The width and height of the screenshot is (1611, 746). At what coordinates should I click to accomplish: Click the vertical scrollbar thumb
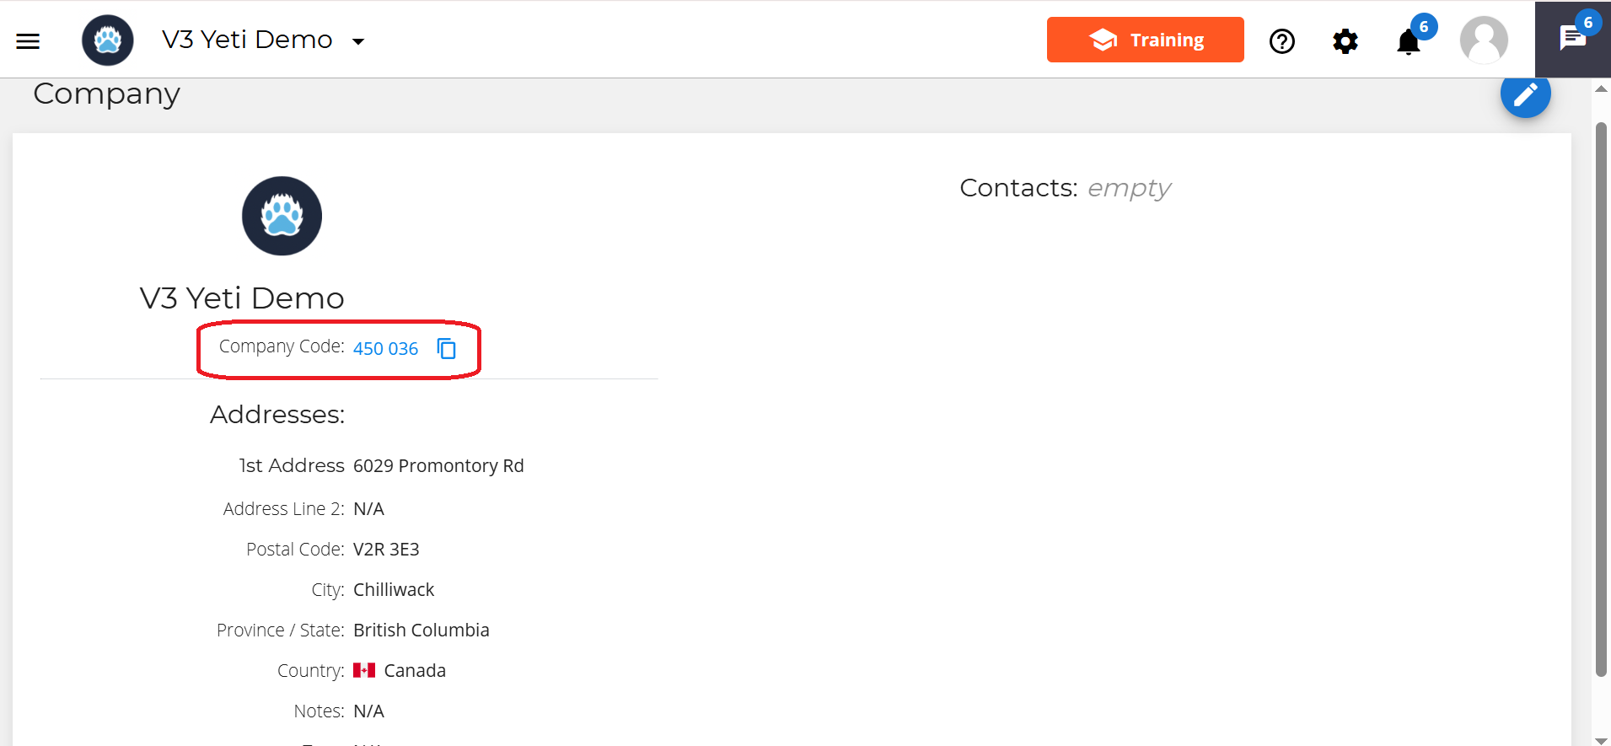point(1601,396)
